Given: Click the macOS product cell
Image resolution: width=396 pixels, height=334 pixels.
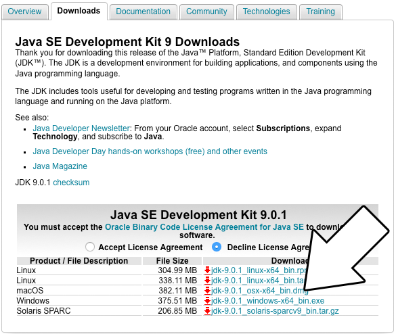Looking at the screenshot, I should coord(79,290).
